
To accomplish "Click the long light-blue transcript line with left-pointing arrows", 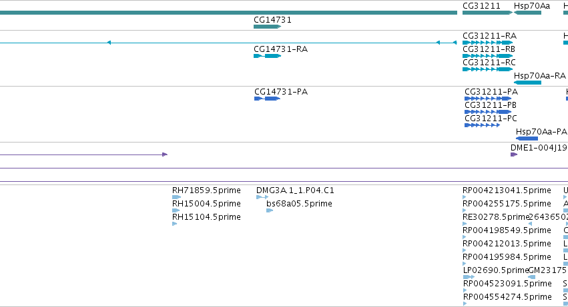I will pyautogui.click(x=228, y=43).
